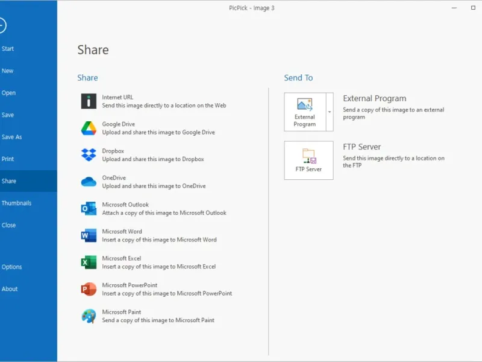Select the New menu item
Image resolution: width=482 pixels, height=362 pixels.
(7, 71)
